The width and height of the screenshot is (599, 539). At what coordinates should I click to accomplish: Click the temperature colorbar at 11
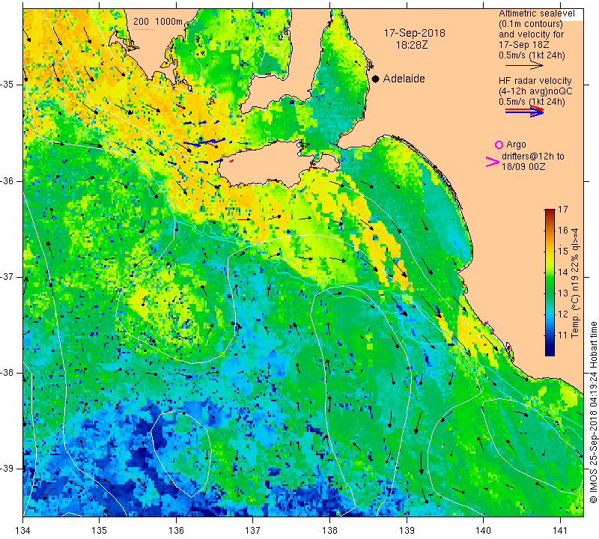(x=550, y=335)
